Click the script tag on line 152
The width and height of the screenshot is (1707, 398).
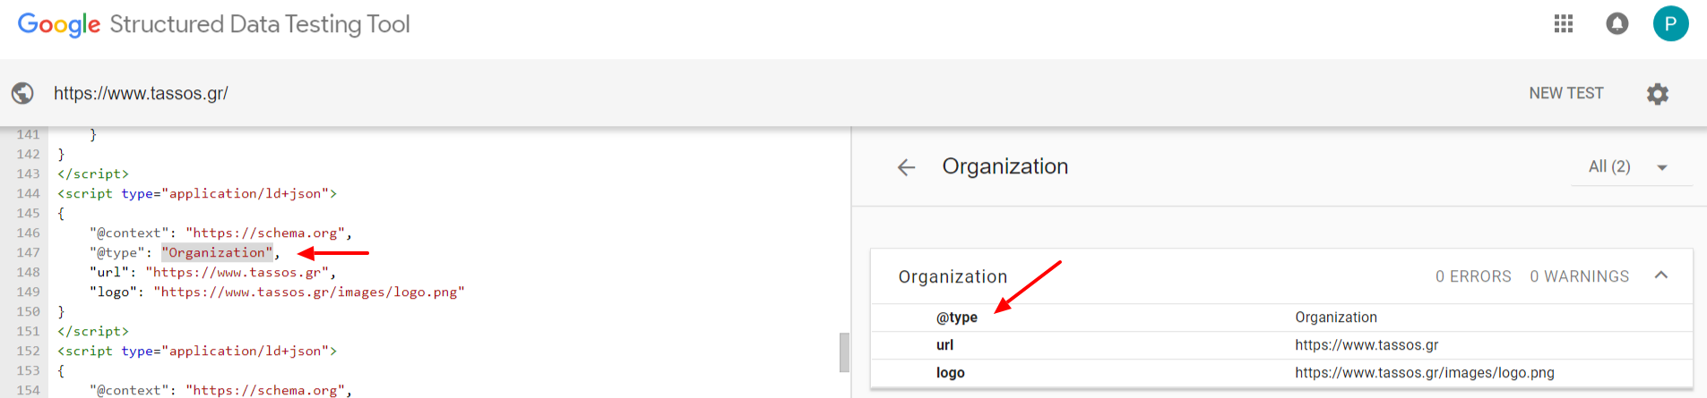[197, 351]
